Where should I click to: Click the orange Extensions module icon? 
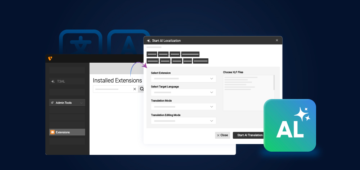[x=53, y=132]
